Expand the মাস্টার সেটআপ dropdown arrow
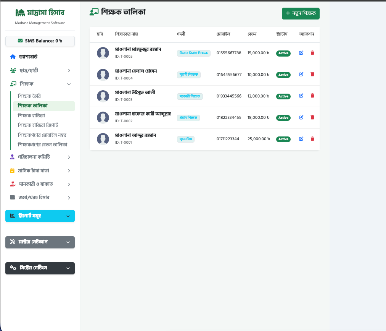 point(68,242)
